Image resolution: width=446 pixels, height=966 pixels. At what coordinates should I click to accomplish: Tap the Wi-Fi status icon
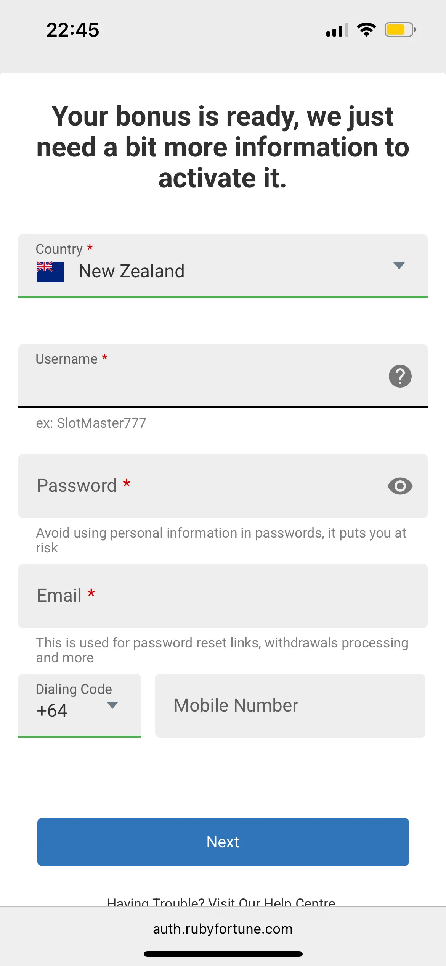tap(366, 30)
